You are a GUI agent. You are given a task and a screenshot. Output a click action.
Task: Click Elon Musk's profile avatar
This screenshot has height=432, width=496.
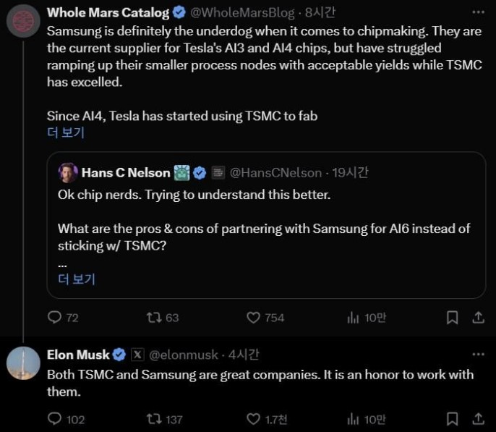pyautogui.click(x=23, y=364)
